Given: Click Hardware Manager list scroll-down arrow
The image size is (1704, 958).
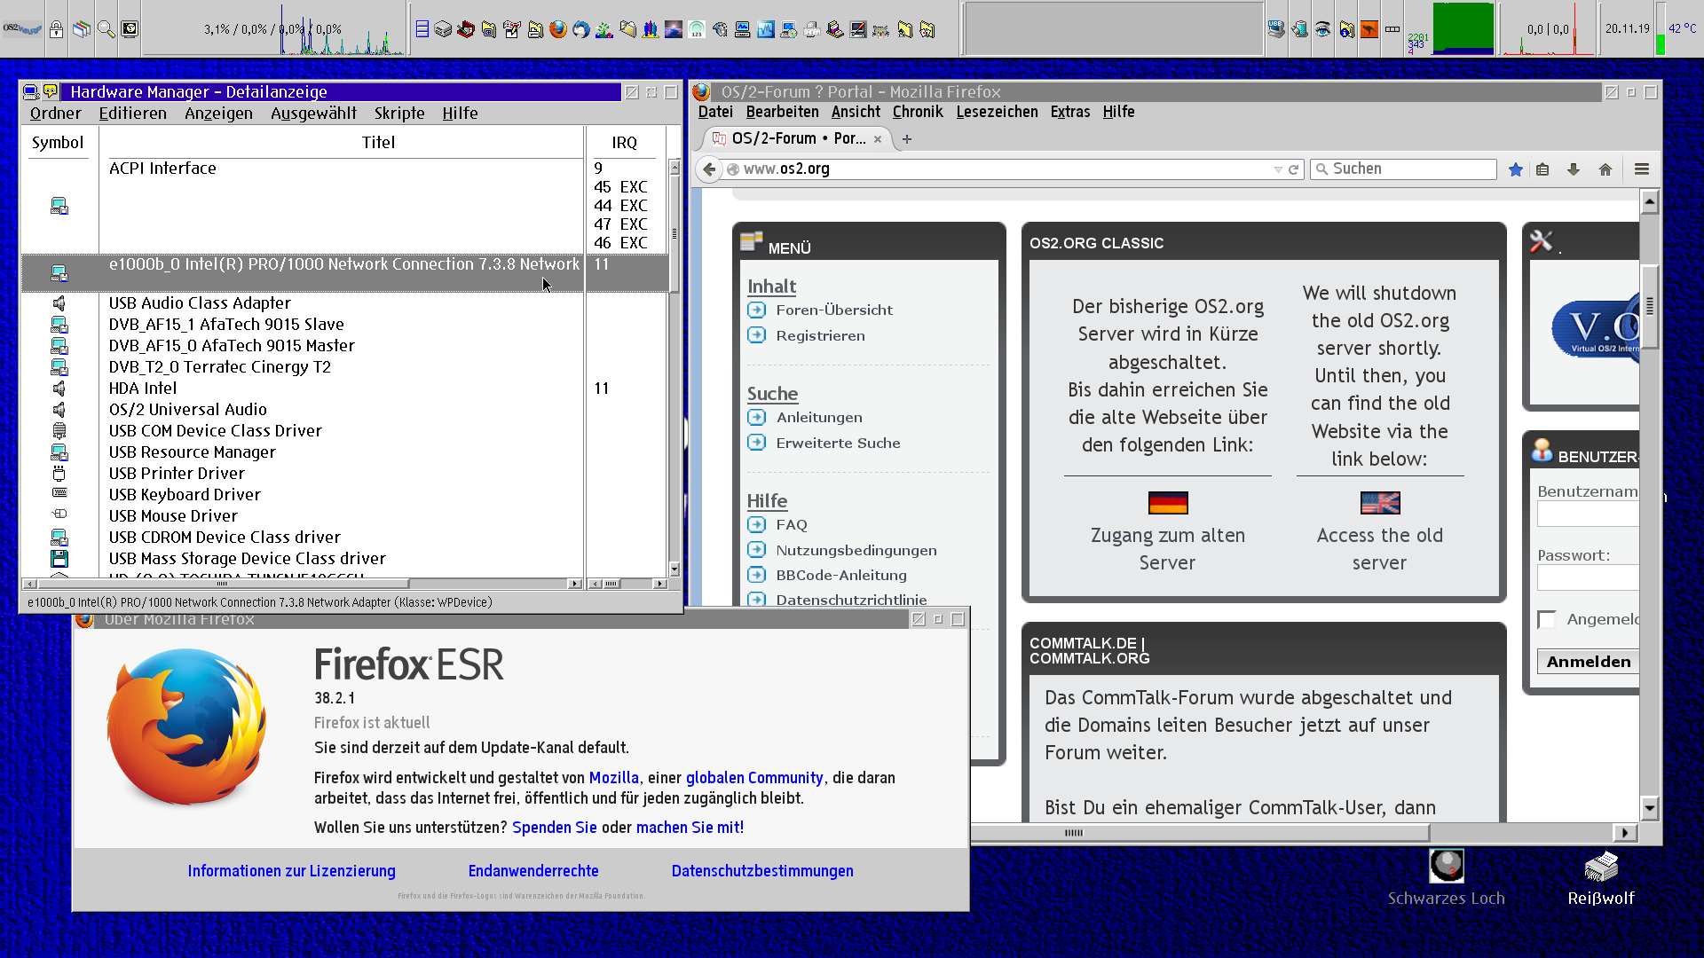Looking at the screenshot, I should (674, 569).
